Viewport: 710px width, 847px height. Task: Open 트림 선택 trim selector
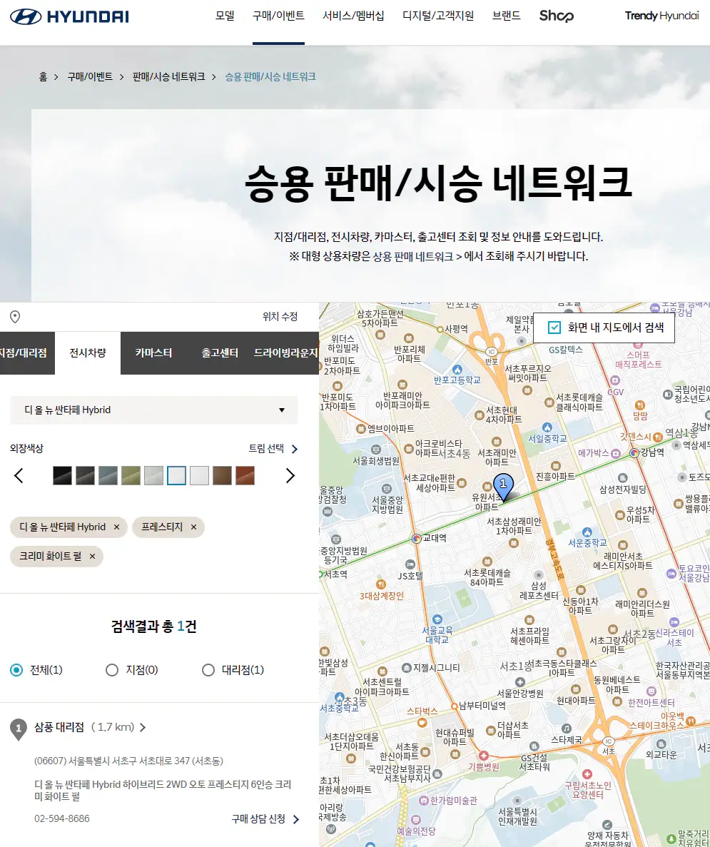273,449
